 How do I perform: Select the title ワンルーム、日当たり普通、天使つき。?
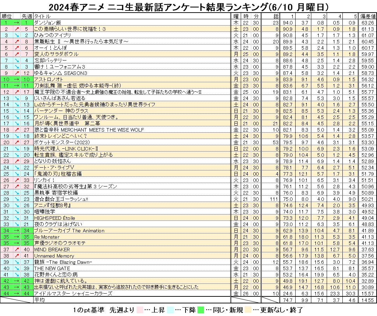pos(77,117)
